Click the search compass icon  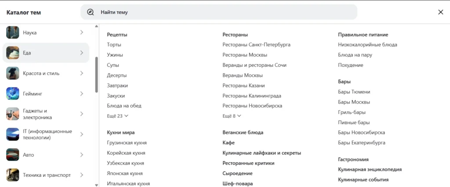click(91, 12)
